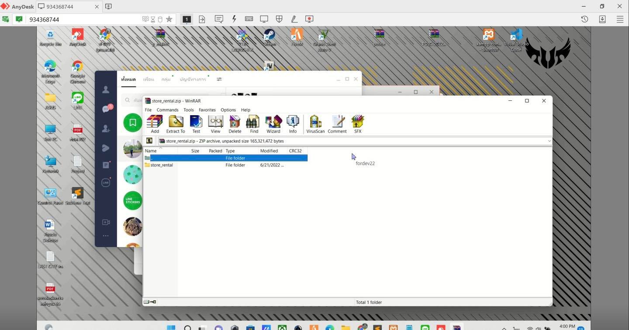This screenshot has width=629, height=330.
Task: Open AnyDesk display settings icon
Action: 264,19
